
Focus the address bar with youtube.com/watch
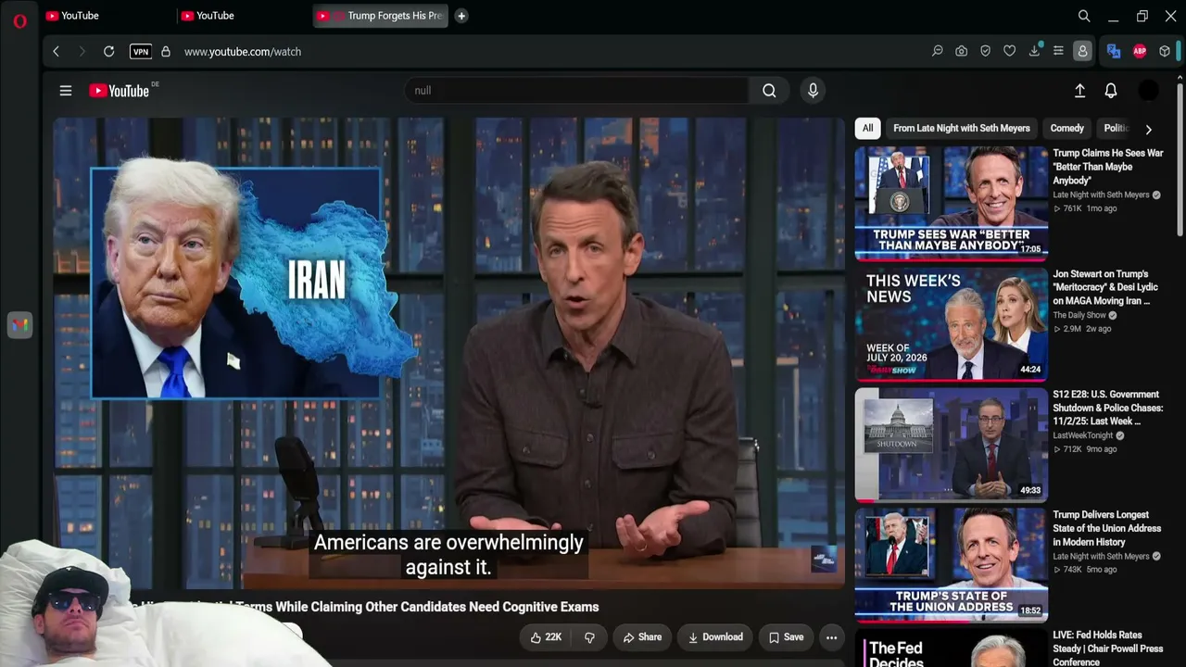coord(243,52)
